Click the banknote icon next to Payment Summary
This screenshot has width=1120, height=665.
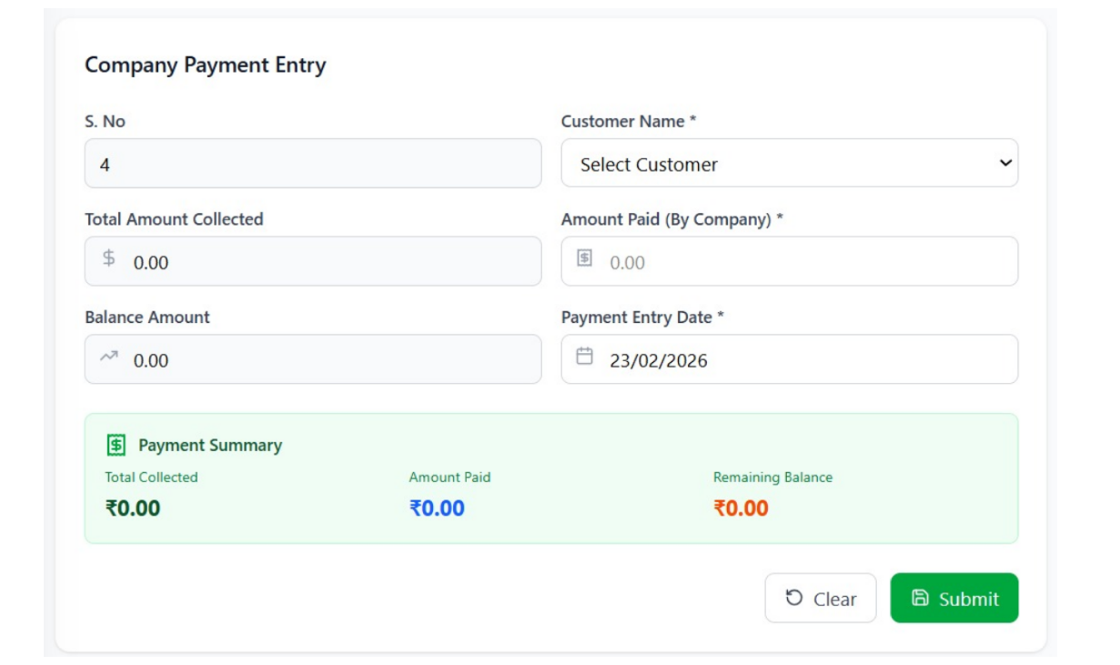pos(116,445)
